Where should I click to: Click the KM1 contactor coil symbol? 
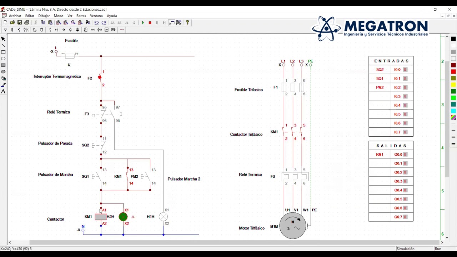pyautogui.click(x=101, y=217)
